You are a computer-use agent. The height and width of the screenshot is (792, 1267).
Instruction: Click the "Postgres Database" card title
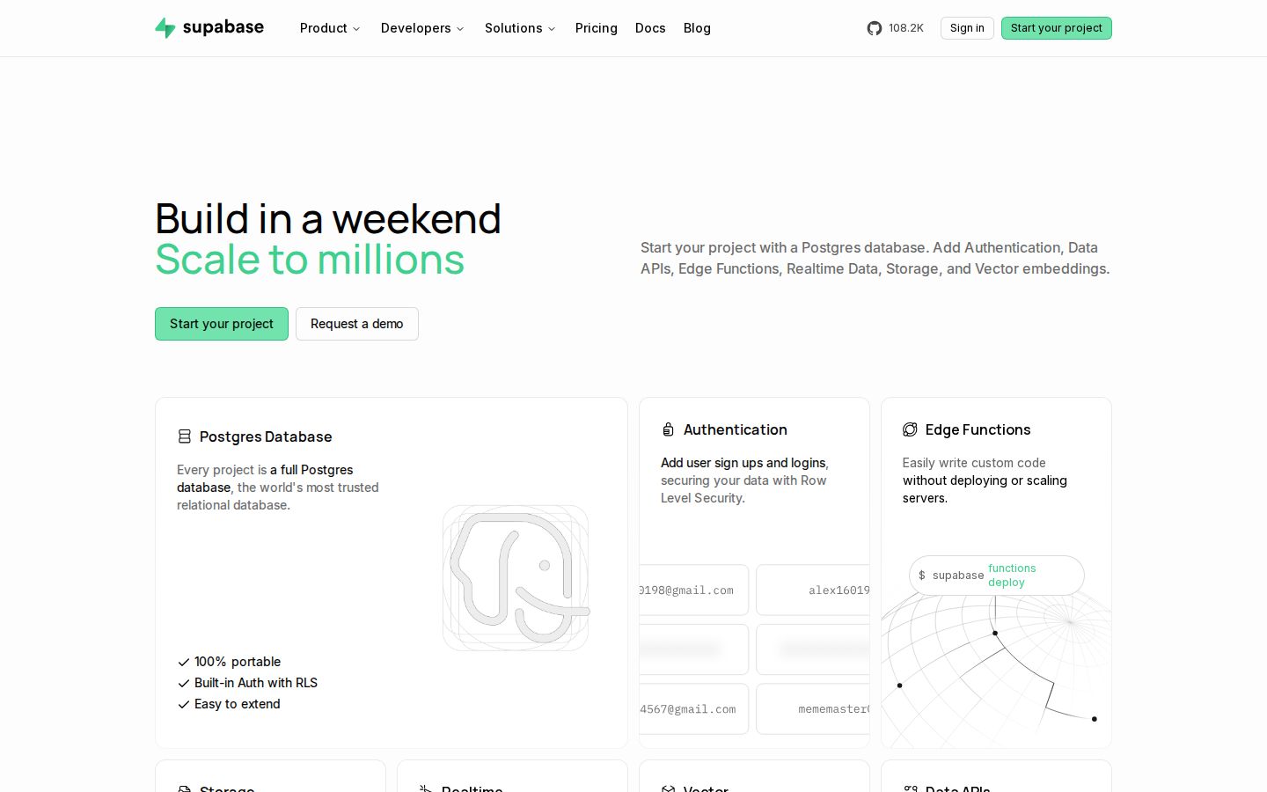pos(266,436)
